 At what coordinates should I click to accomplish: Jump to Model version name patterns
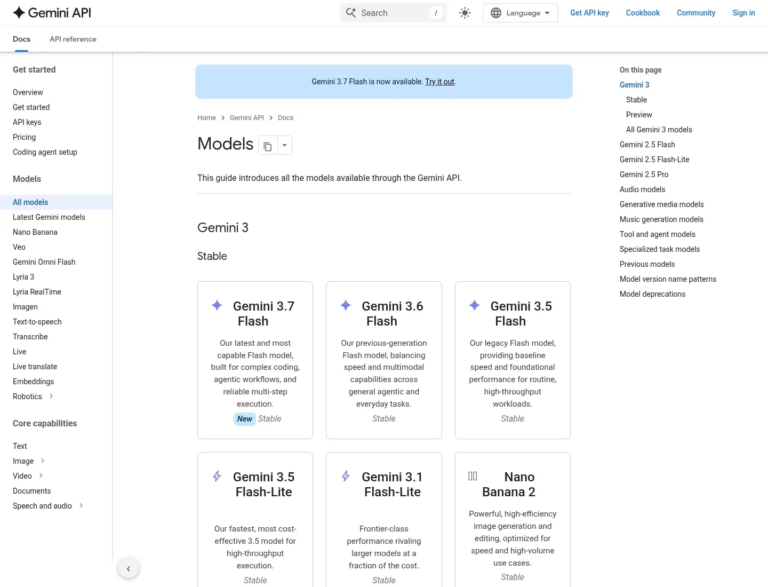pos(668,279)
